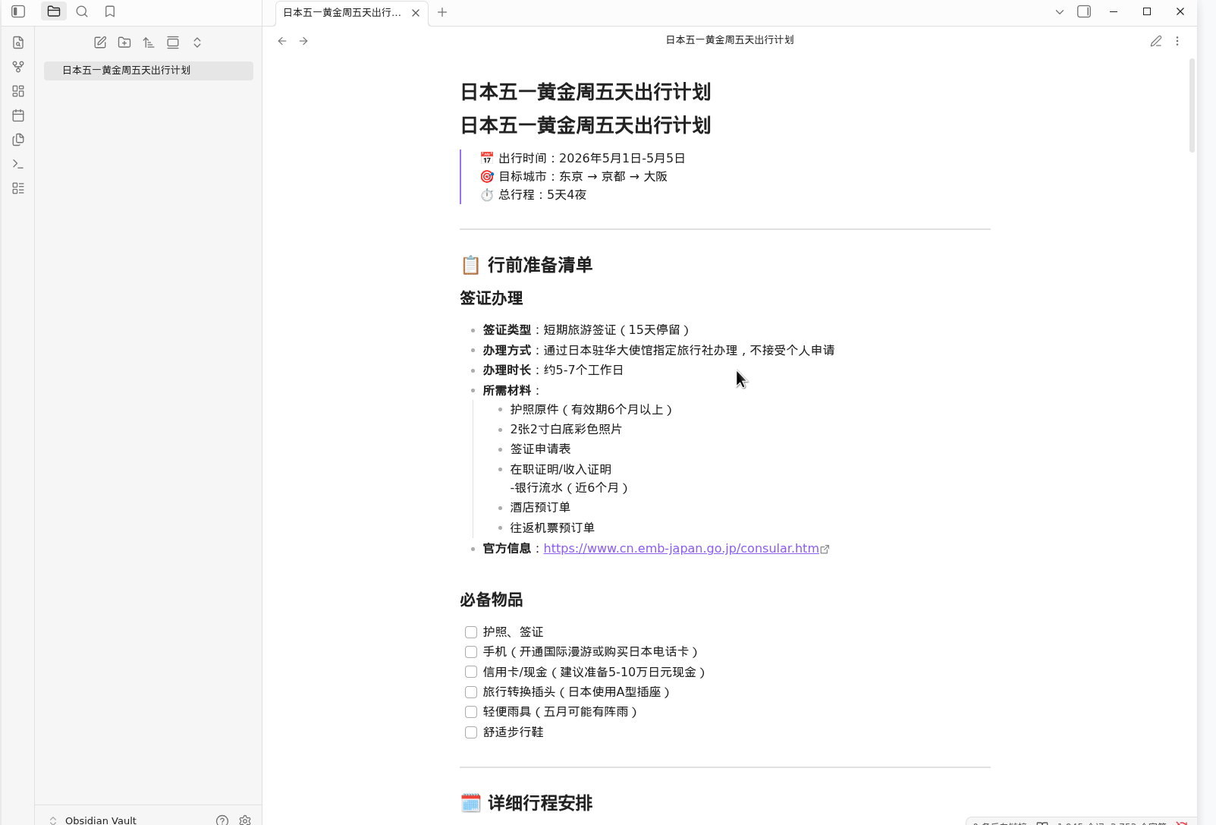This screenshot has height=825, width=1216.
Task: Collapse all folders using the chevrons icon
Action: (x=197, y=43)
